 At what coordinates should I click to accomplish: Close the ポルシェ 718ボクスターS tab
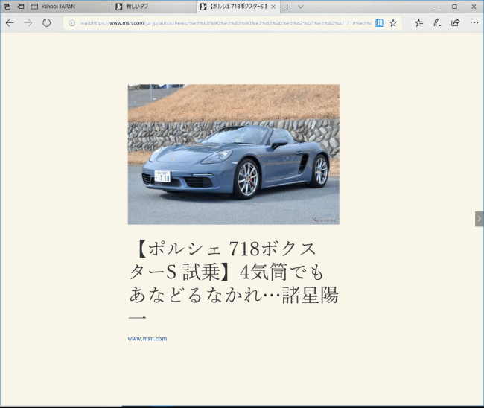[x=273, y=7]
